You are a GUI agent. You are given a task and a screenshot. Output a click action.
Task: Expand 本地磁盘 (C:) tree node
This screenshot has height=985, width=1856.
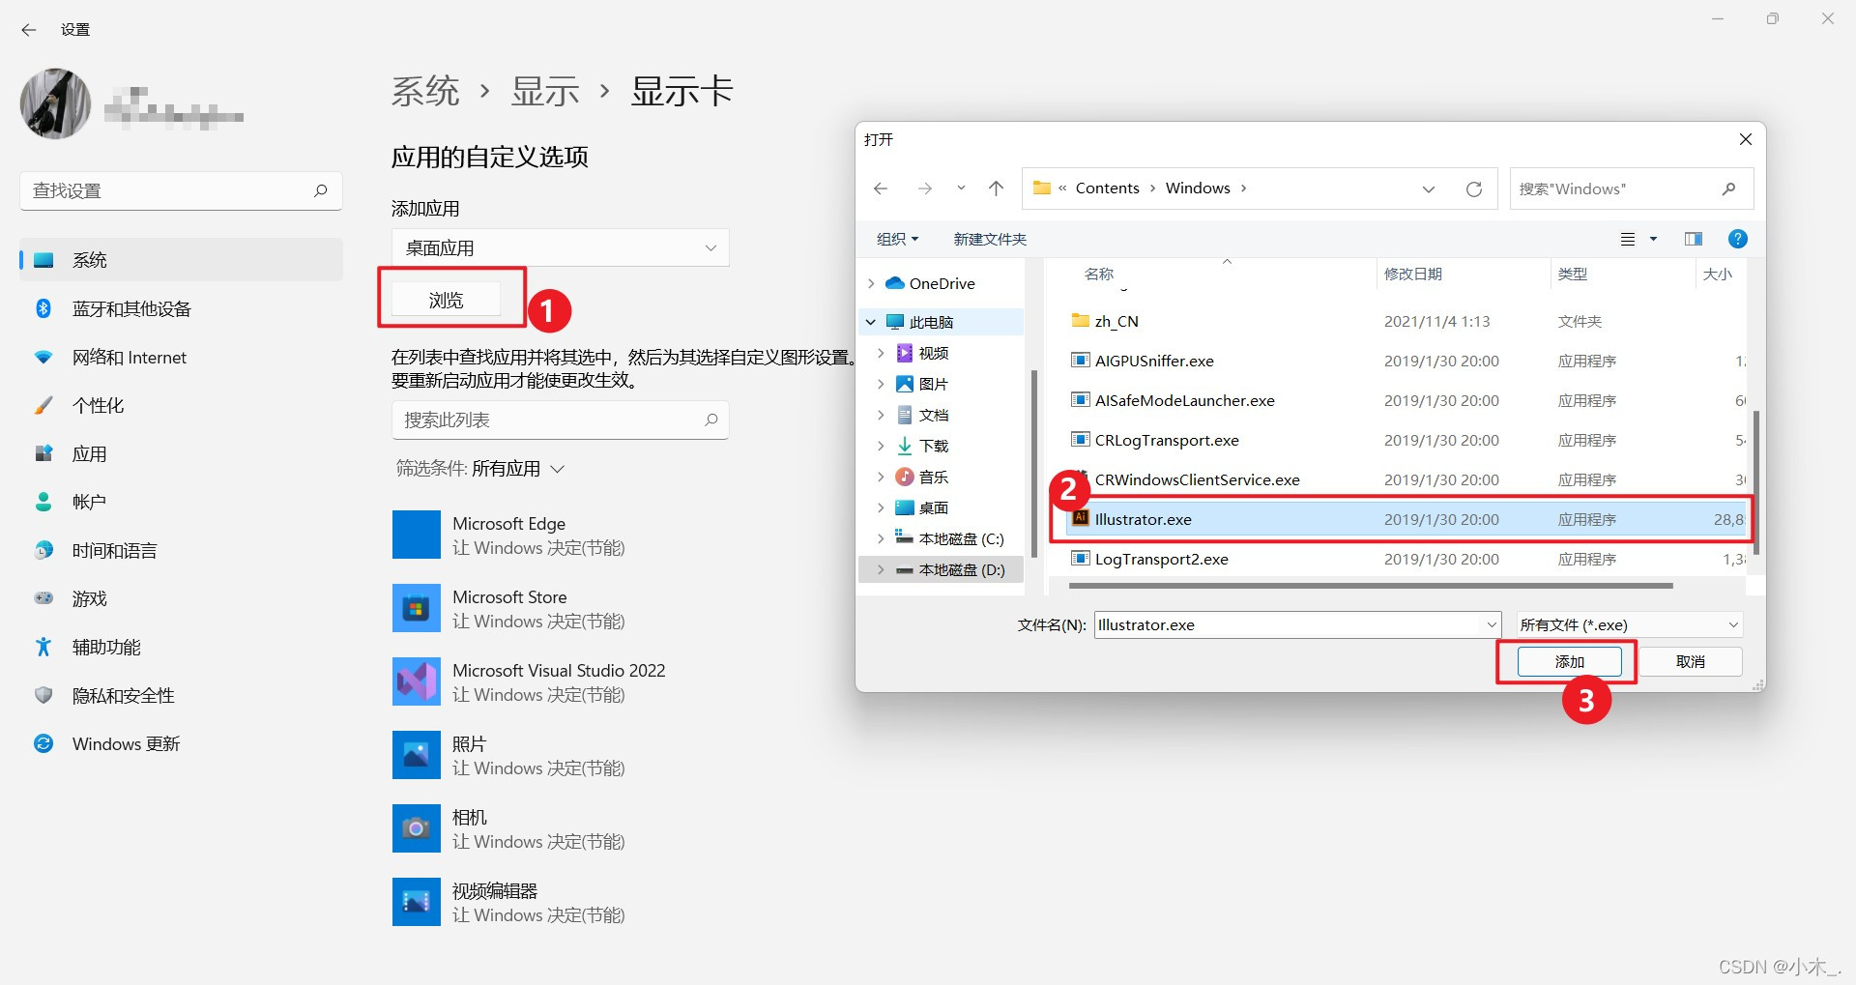click(881, 538)
